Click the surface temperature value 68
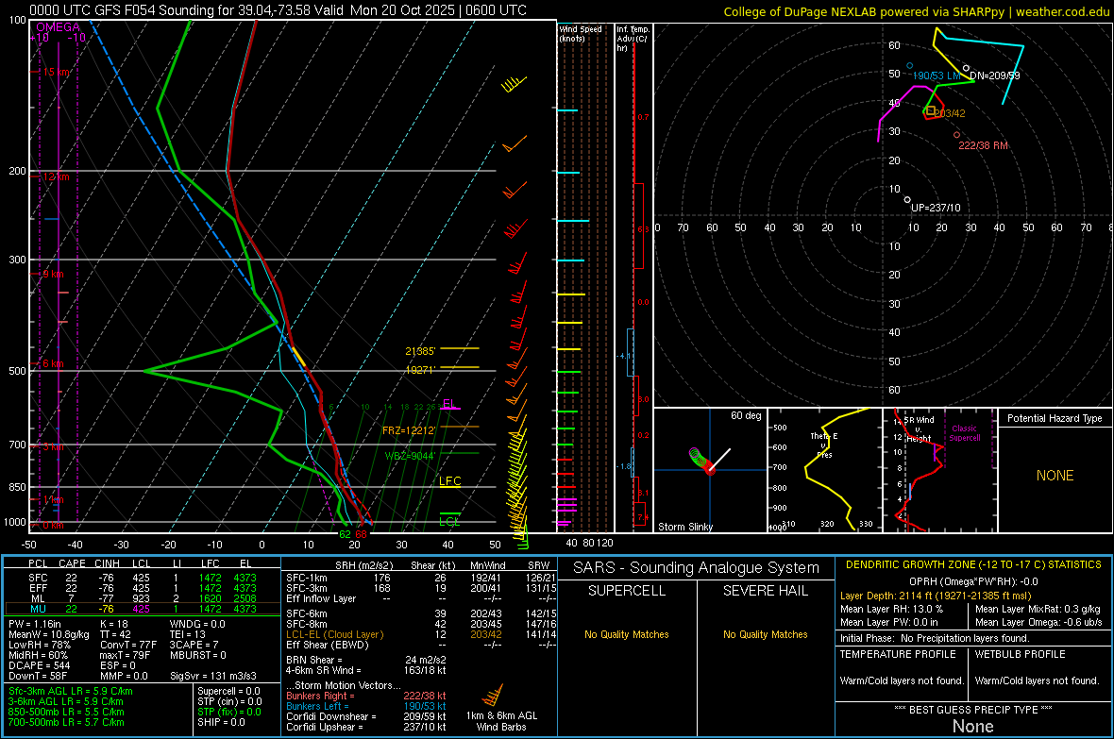 click(x=361, y=534)
